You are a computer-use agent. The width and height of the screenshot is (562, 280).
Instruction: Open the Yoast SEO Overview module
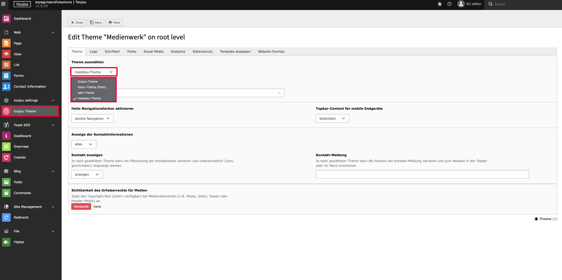(x=21, y=146)
